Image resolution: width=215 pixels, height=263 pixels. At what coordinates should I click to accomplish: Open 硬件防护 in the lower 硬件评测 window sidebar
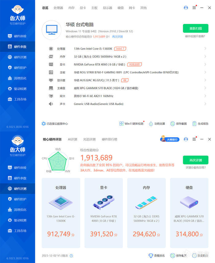pyautogui.click(x=18, y=199)
